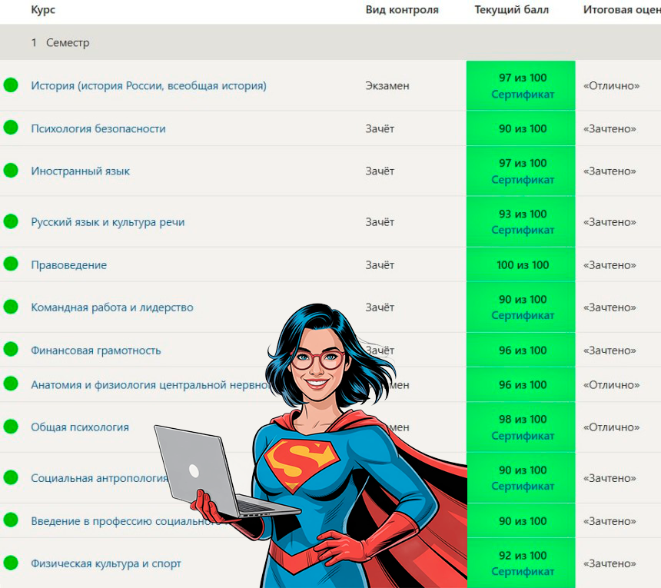The width and height of the screenshot is (661, 588).
Task: Open the Социальная антропология course
Action: coord(99,478)
